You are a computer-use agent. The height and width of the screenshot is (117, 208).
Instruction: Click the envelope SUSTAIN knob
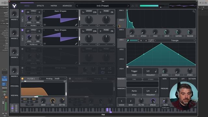[178, 32]
